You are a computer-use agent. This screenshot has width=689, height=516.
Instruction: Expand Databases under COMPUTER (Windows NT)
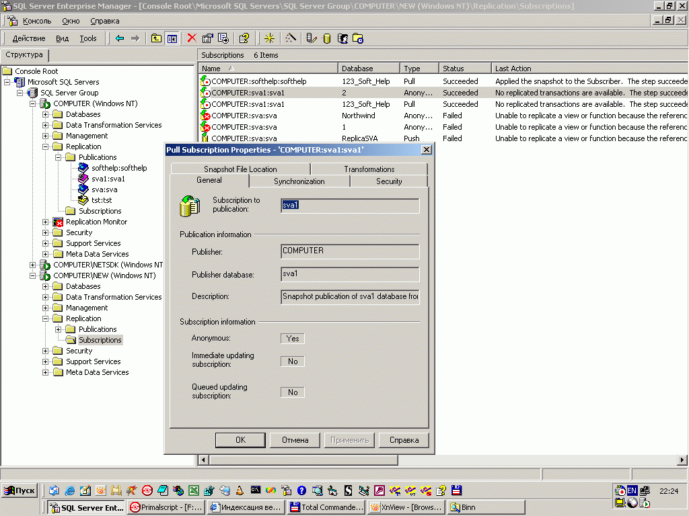coord(45,114)
